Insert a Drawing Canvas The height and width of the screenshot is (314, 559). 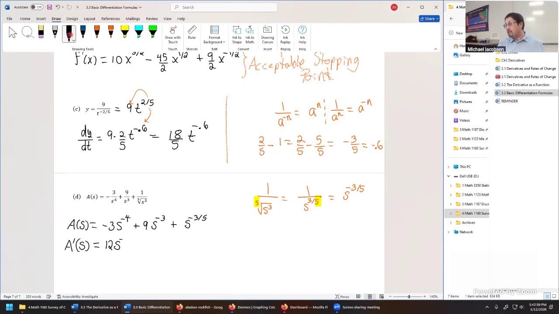tap(267, 35)
